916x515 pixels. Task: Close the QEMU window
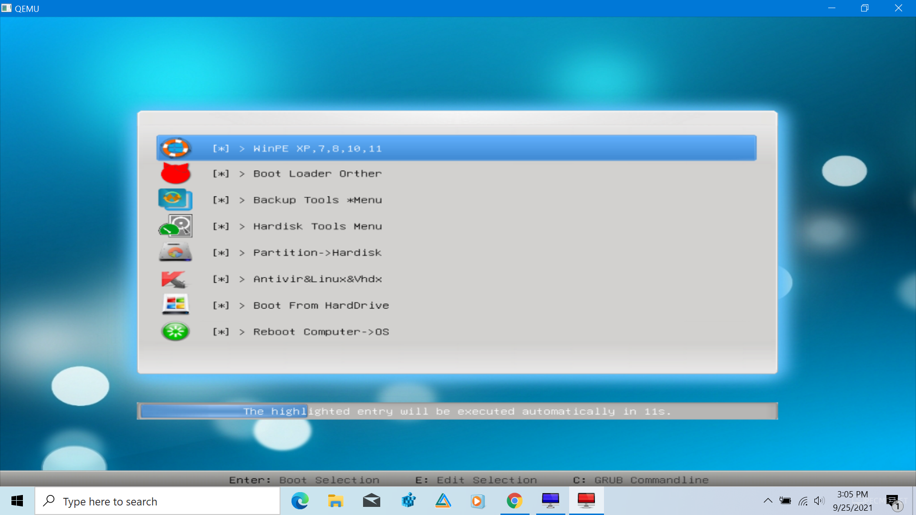point(898,8)
